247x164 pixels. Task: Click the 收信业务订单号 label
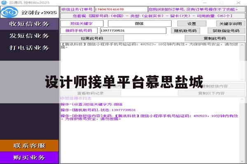[77, 9]
